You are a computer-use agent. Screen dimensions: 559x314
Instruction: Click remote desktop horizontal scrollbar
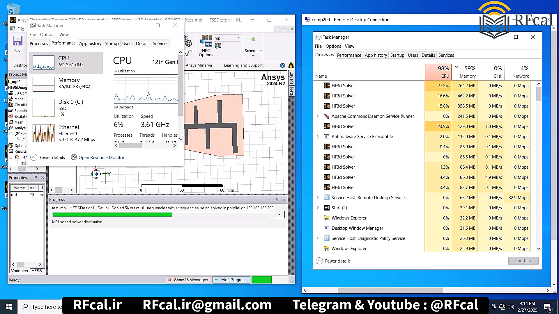tap(390, 290)
